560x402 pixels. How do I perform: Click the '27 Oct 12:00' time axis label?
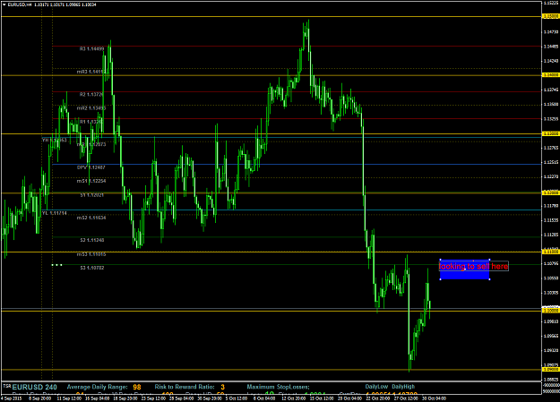[x=406, y=398]
